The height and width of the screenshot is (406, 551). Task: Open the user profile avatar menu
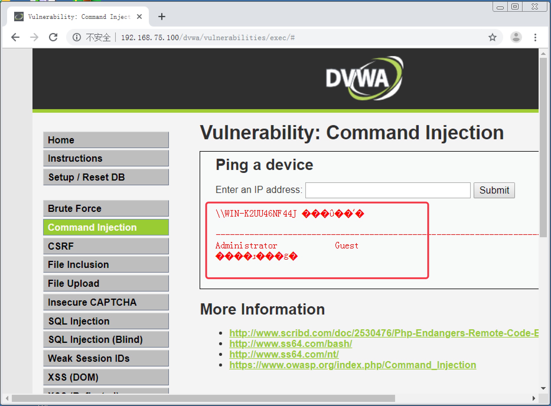tap(516, 37)
